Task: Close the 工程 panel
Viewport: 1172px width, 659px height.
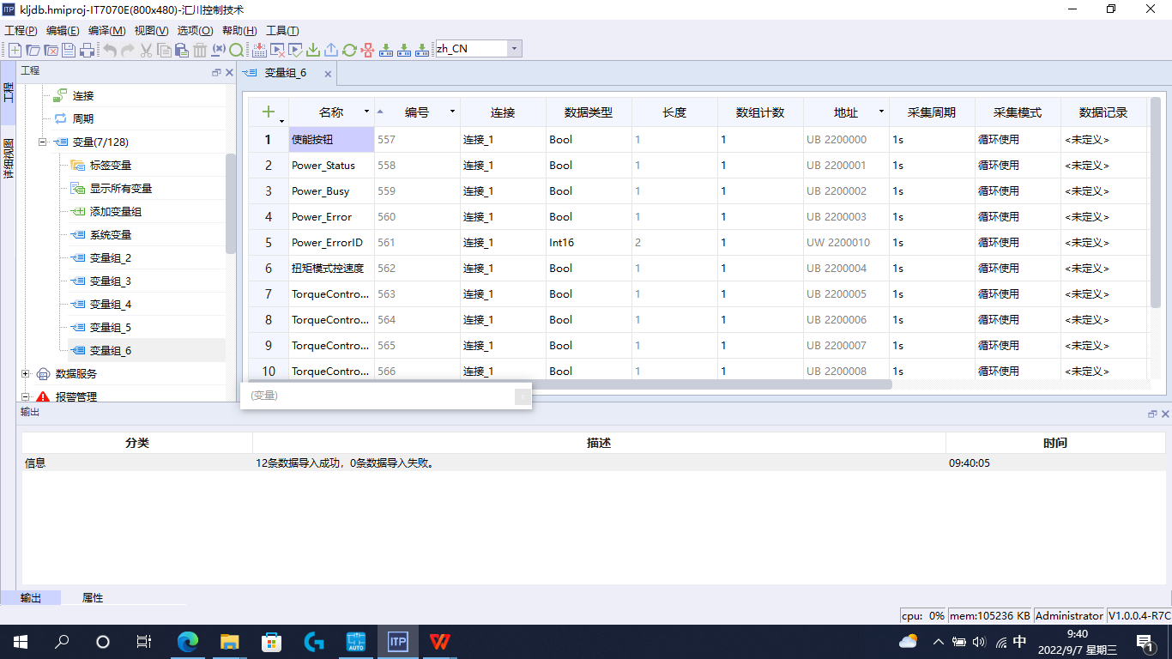Action: [229, 73]
